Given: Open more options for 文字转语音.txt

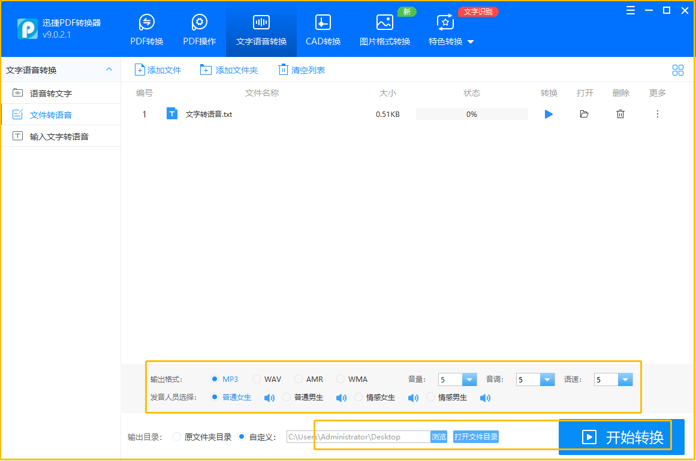Looking at the screenshot, I should 658,114.
